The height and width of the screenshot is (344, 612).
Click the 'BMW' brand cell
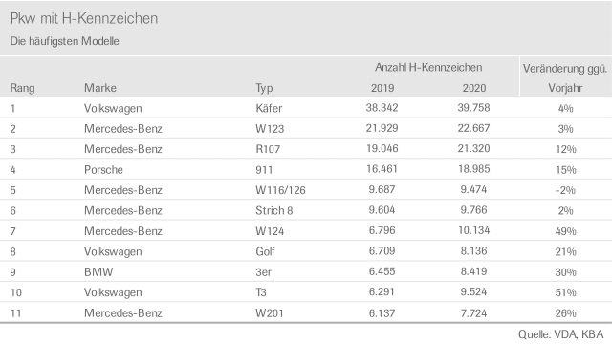[x=98, y=271]
